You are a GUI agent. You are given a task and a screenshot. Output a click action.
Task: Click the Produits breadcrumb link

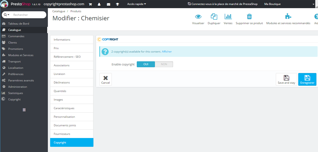(76, 11)
